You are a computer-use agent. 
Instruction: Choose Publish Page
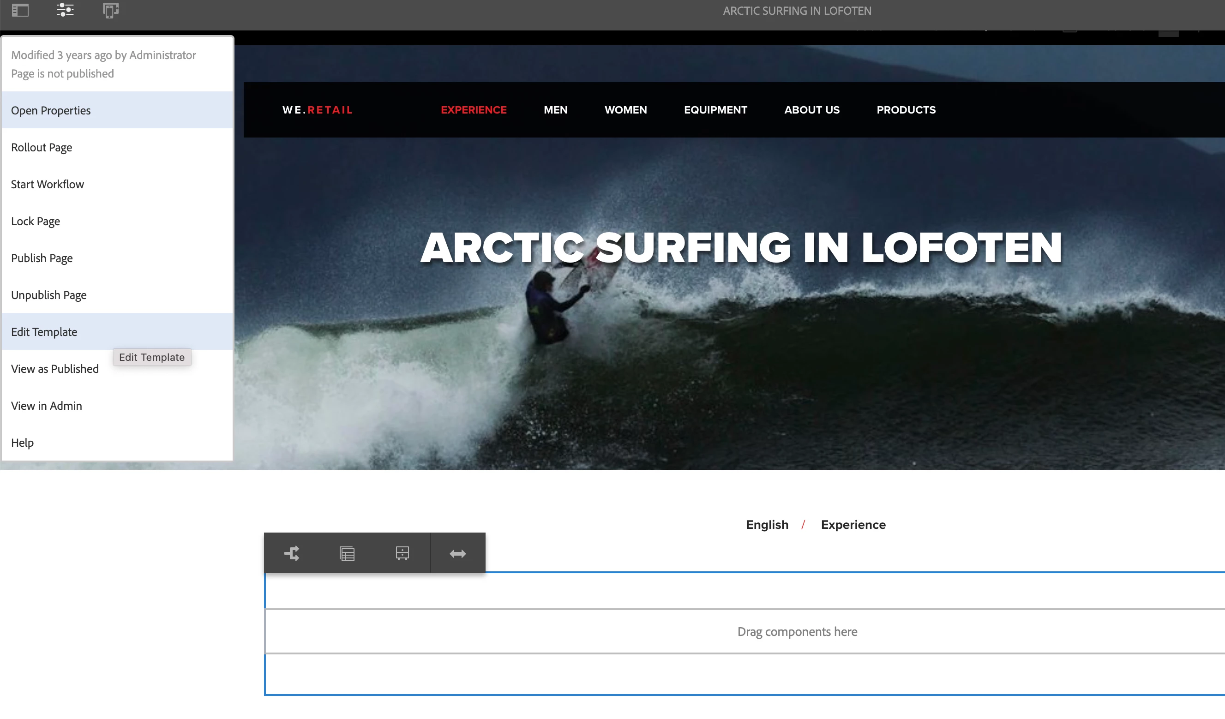42,258
